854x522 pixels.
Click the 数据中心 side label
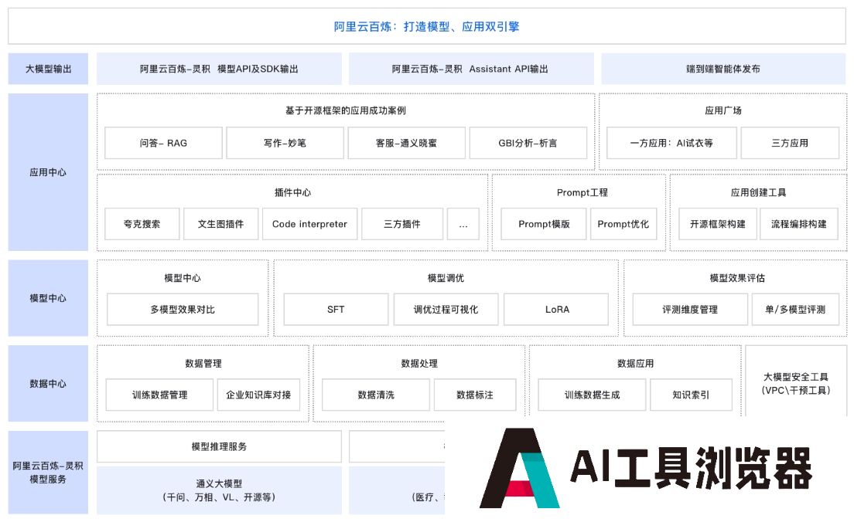(48, 383)
